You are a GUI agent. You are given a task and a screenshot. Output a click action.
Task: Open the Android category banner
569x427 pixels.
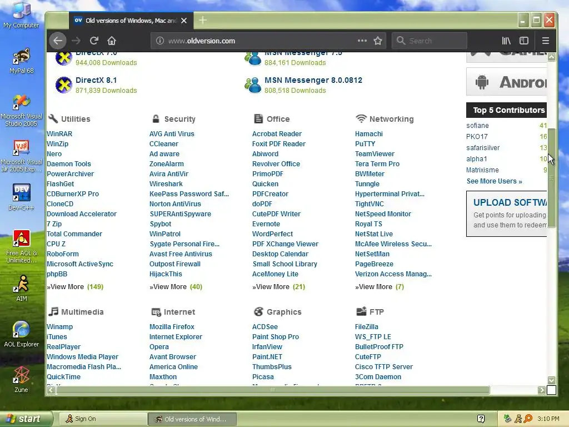[507, 82]
